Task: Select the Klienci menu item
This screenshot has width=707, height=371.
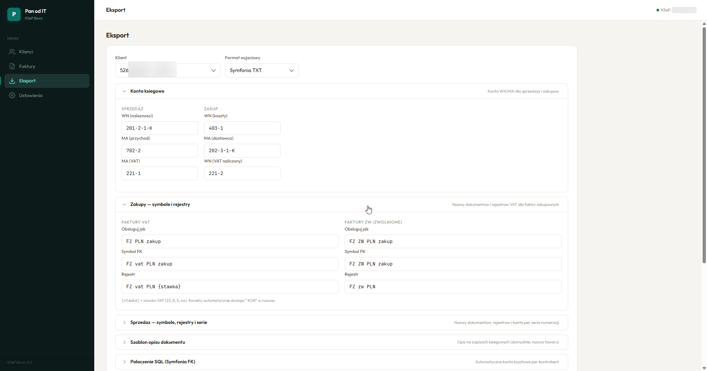Action: pyautogui.click(x=26, y=52)
